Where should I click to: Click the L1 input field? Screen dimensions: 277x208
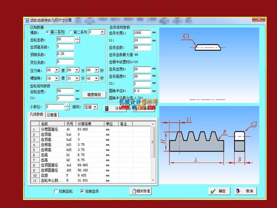tap(142, 40)
